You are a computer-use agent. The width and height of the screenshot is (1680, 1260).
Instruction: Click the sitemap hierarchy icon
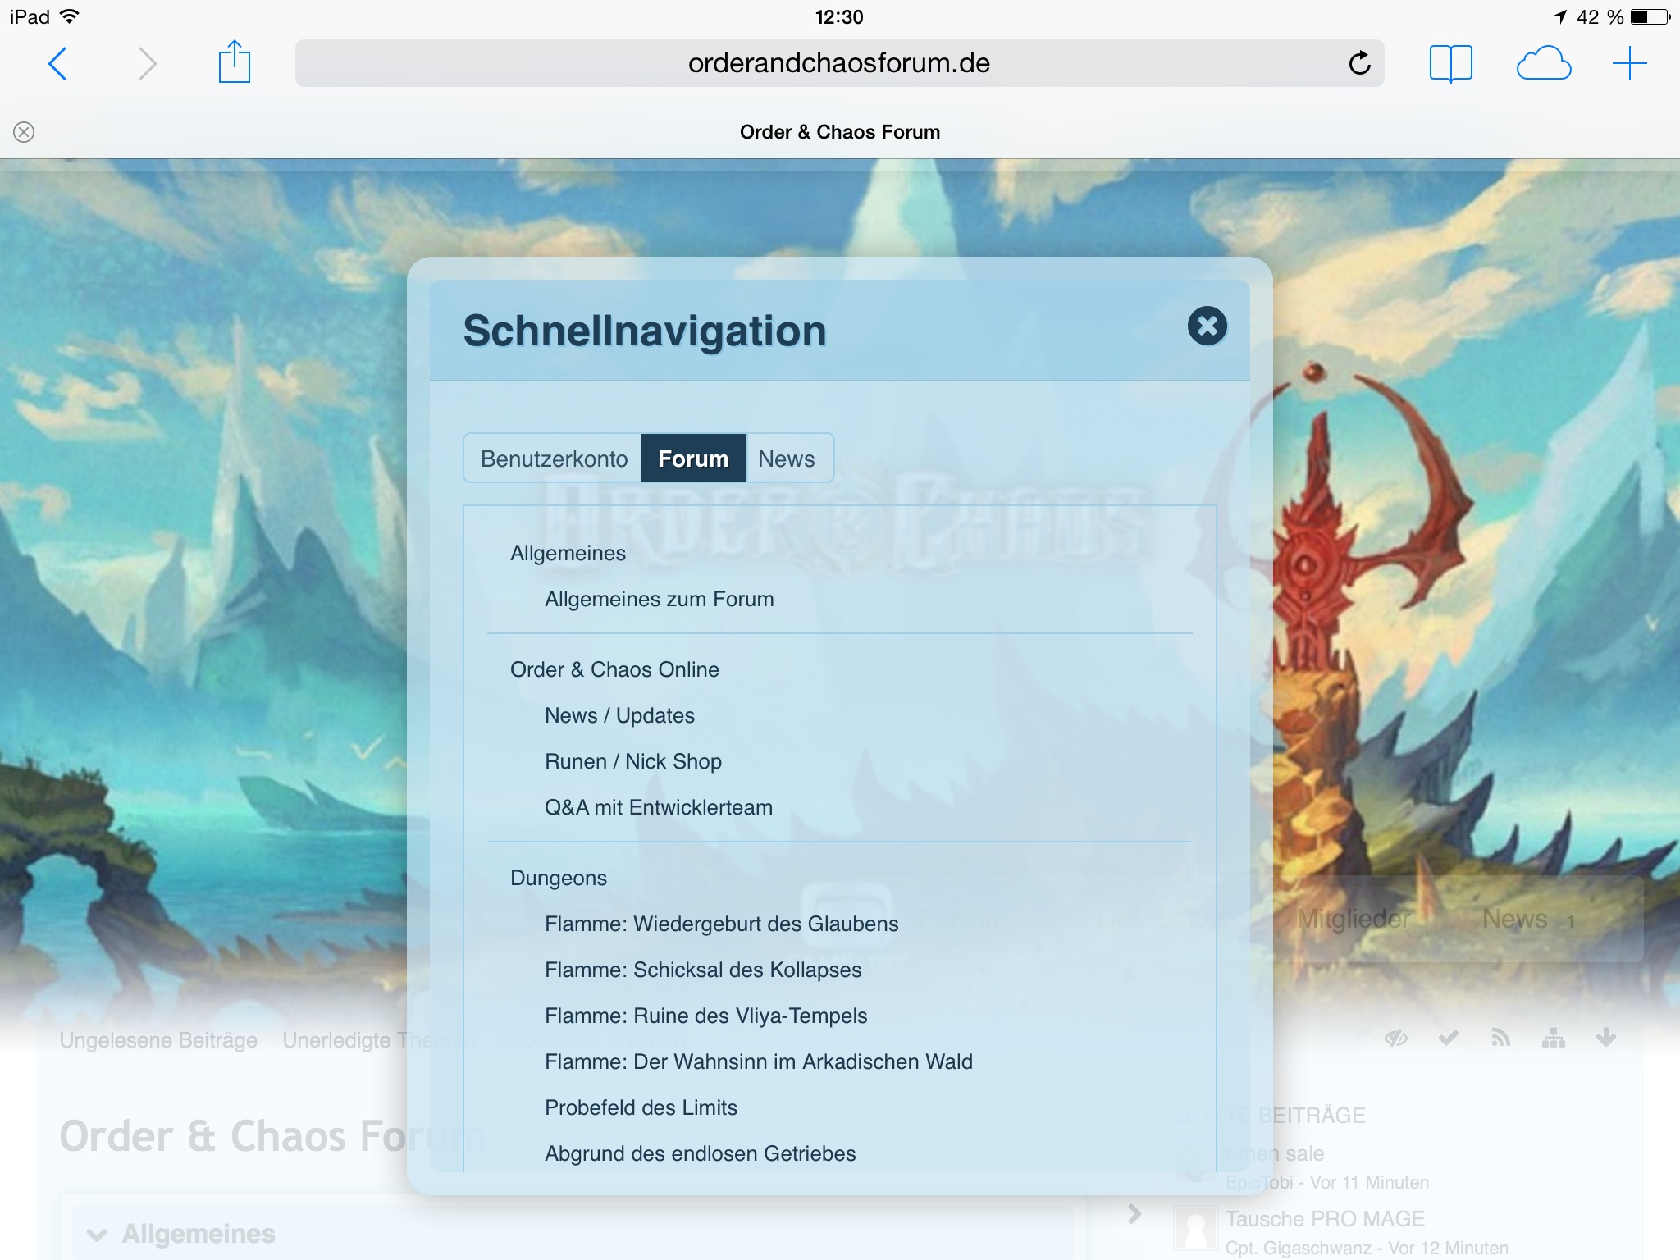coord(1553,1039)
